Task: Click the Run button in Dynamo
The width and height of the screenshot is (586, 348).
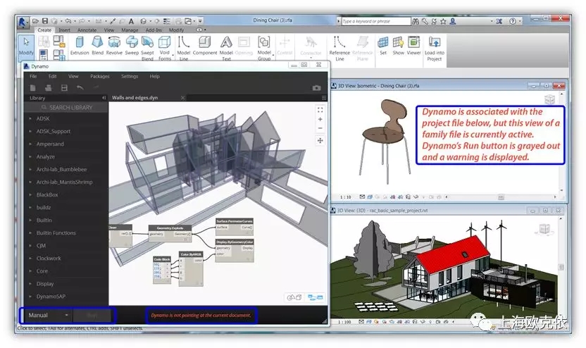Action: pyautogui.click(x=92, y=316)
